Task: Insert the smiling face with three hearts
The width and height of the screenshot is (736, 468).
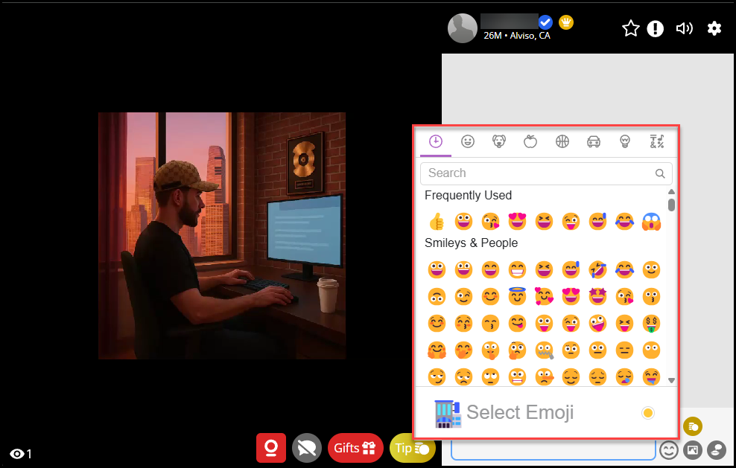Action: [544, 296]
